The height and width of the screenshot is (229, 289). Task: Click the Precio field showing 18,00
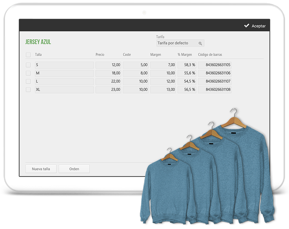tap(108, 73)
